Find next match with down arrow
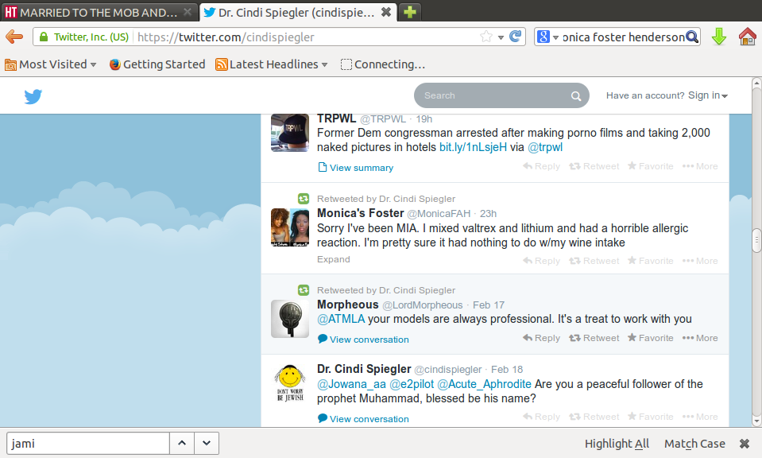Image resolution: width=762 pixels, height=458 pixels. tap(207, 443)
